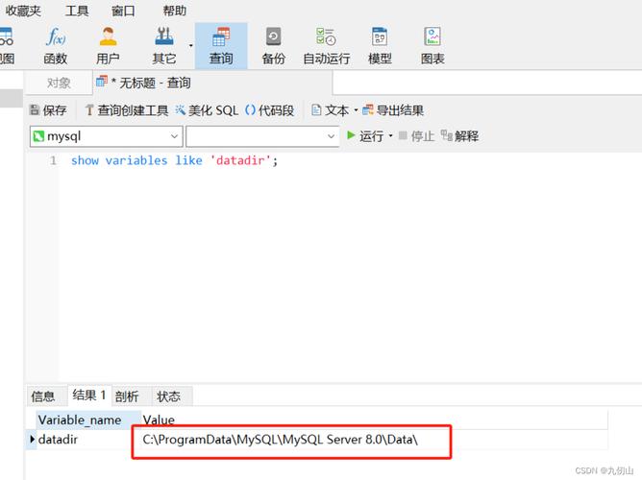This screenshot has width=642, height=480.
Task: Run the query with 运行
Action: click(365, 135)
